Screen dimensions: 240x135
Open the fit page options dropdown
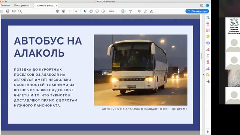[123, 11]
